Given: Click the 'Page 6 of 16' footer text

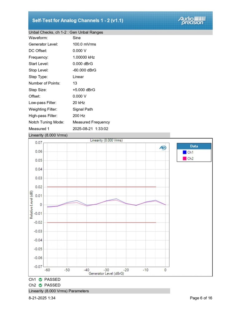Looking at the screenshot, I should [201, 298].
